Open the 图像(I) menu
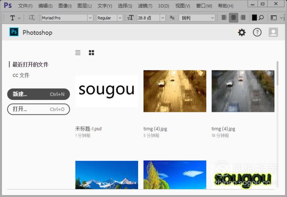The width and height of the screenshot is (287, 197). coord(65,6)
